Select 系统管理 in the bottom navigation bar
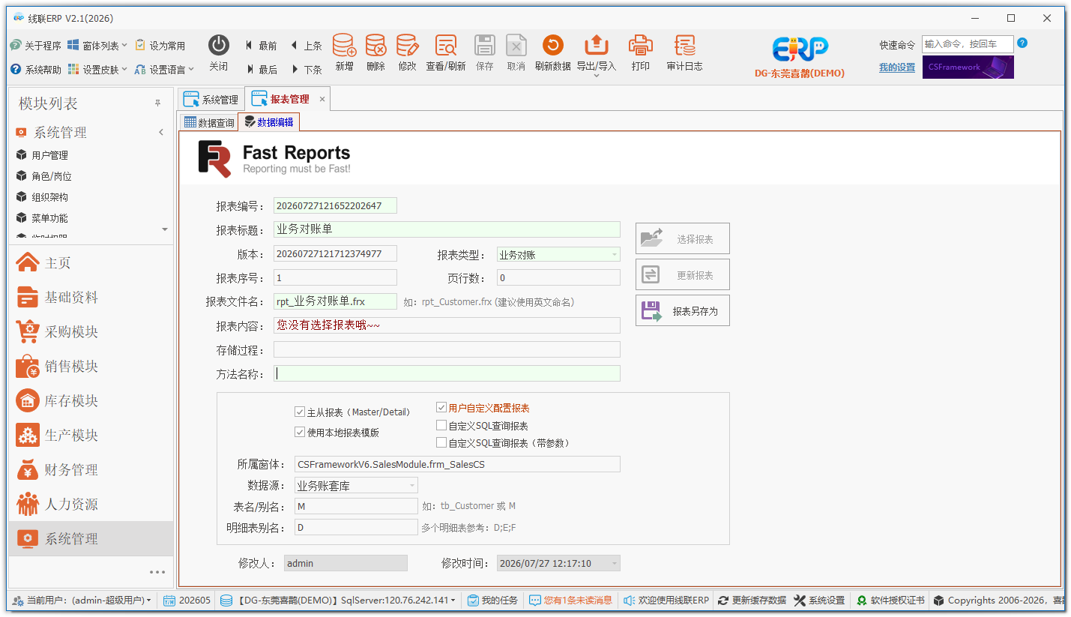 [91, 538]
